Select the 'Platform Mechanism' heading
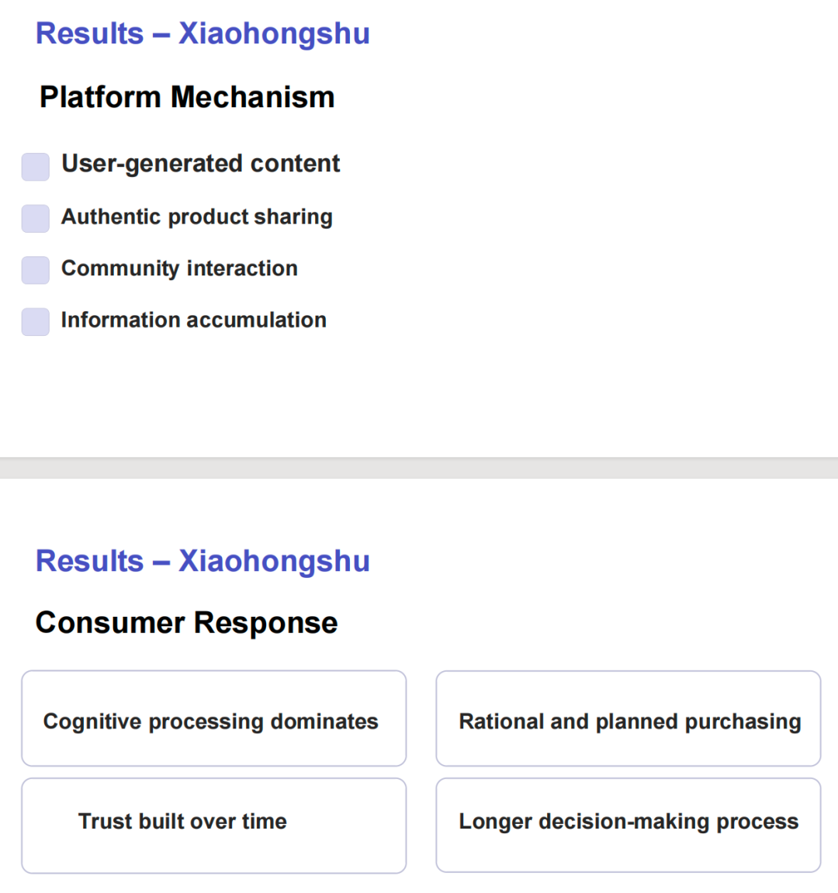This screenshot has height=893, width=838. click(187, 97)
